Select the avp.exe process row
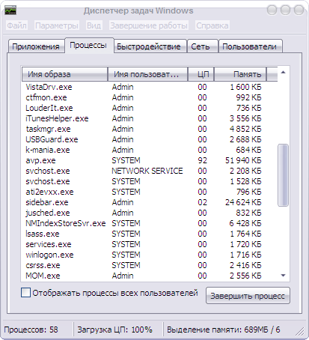Viewport: 309px width, 340px height. (x=150, y=160)
